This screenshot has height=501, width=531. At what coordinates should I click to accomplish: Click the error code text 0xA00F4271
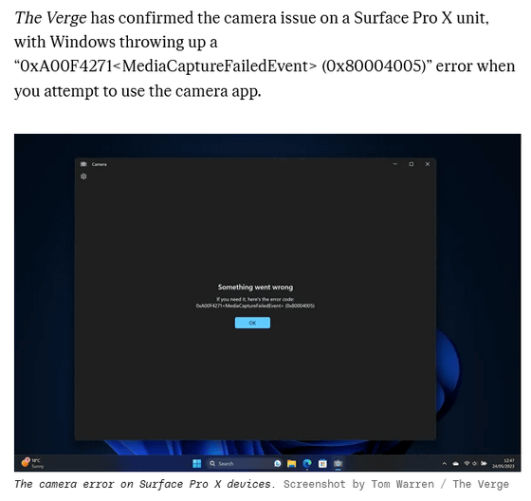pos(255,306)
